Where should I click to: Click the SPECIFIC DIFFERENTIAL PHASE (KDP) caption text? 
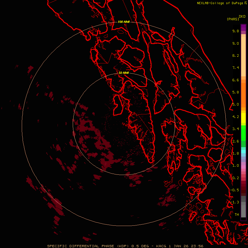[x=88, y=246]
